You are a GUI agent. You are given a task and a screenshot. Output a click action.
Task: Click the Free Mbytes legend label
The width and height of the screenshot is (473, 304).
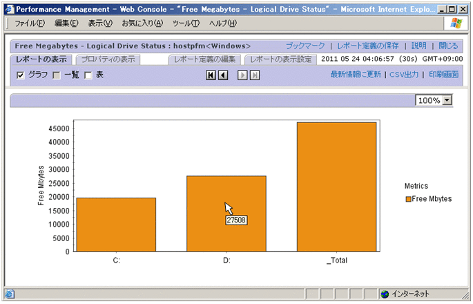coord(432,199)
